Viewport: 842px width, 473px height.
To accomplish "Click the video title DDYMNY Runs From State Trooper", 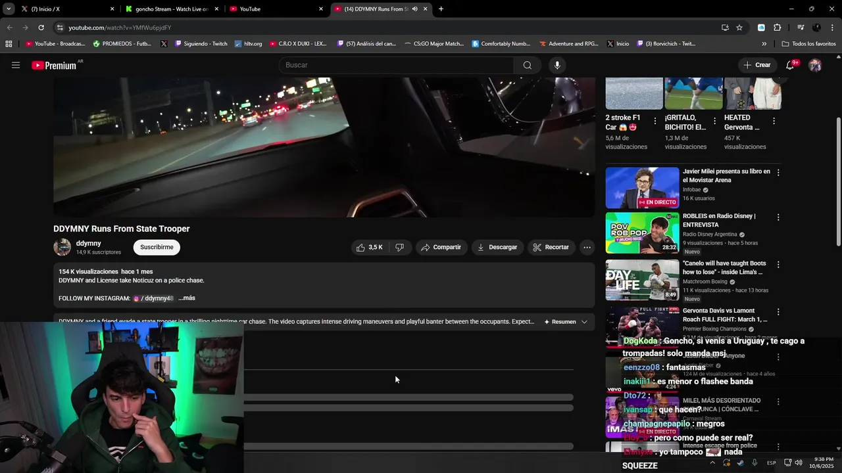I will pyautogui.click(x=122, y=229).
